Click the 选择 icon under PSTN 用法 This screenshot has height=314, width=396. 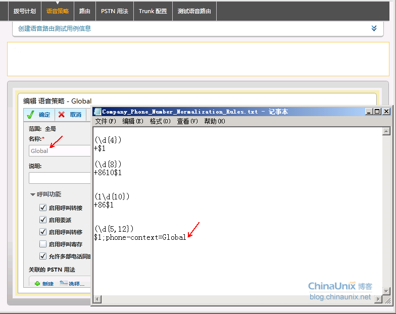click(64, 283)
